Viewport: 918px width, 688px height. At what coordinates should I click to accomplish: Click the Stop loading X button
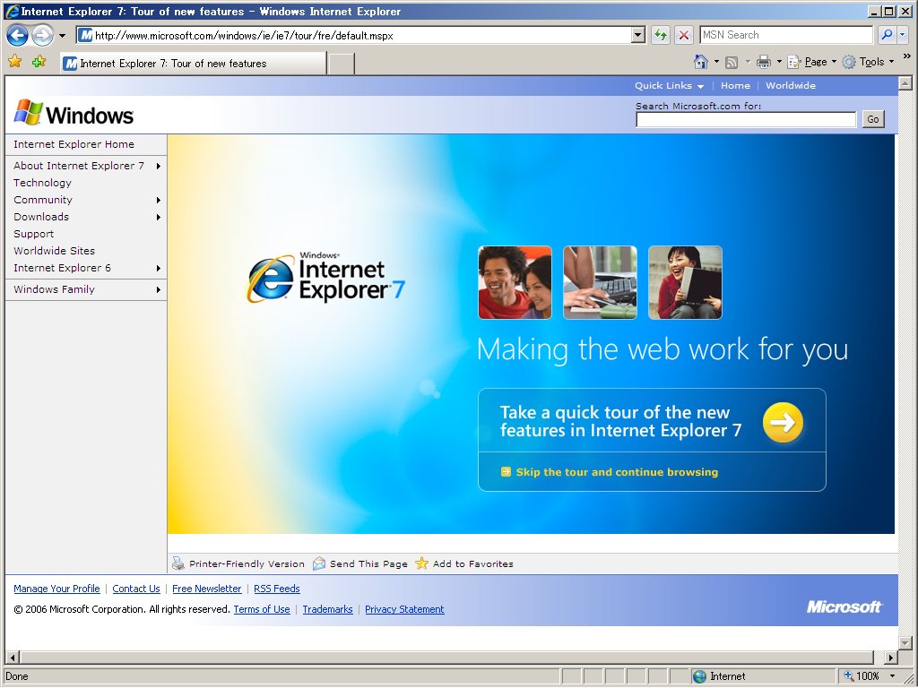683,35
